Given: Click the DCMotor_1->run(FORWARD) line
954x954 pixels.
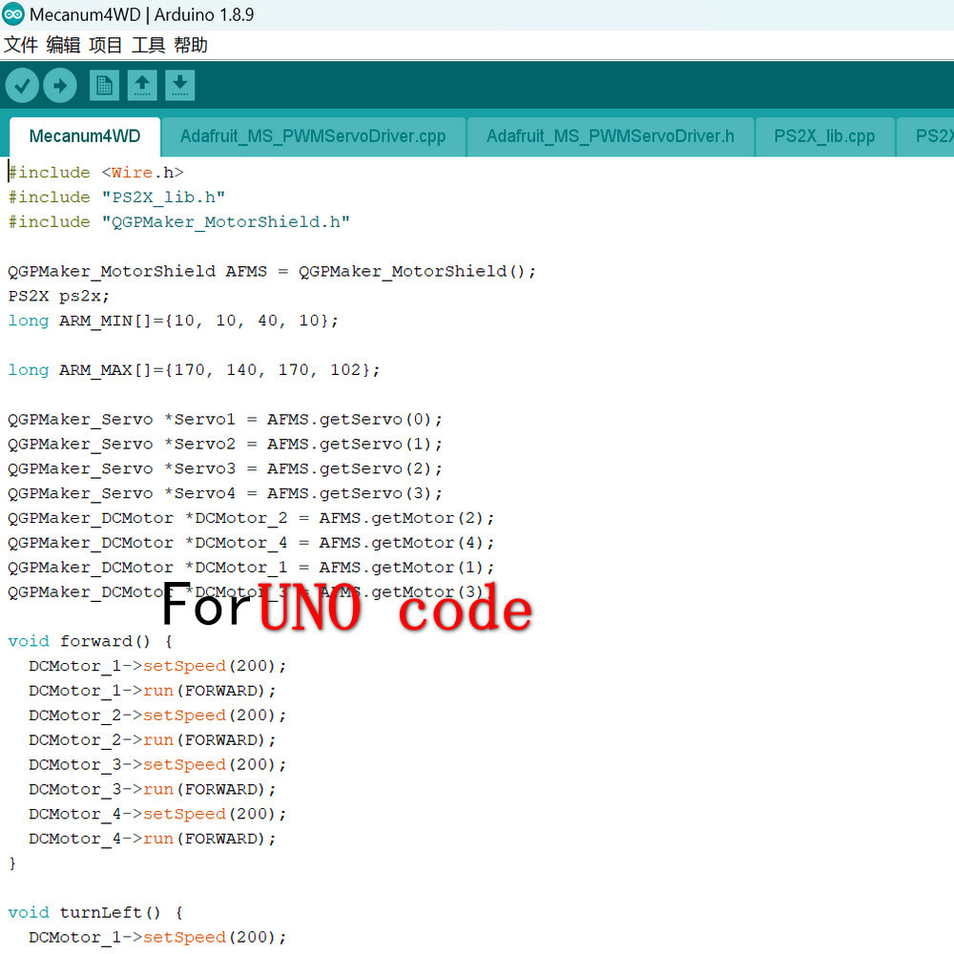Looking at the screenshot, I should [152, 691].
